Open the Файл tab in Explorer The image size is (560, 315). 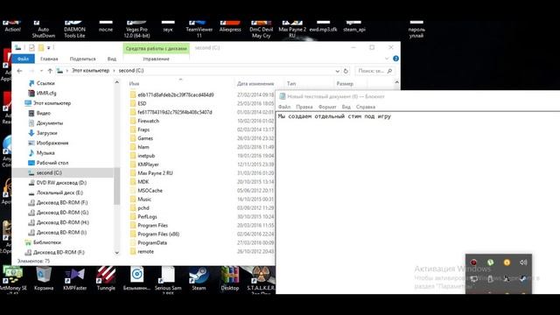pyautogui.click(x=24, y=59)
